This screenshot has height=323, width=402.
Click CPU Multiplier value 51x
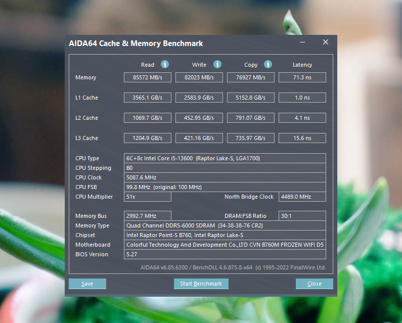point(148,197)
